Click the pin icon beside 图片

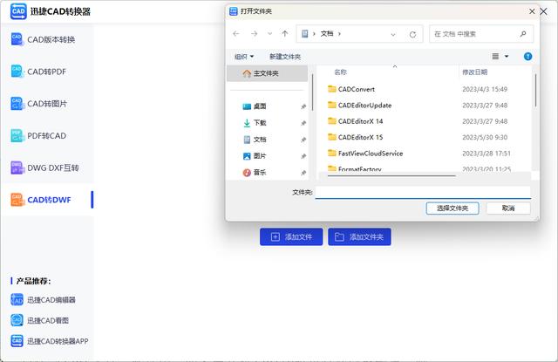303,156
